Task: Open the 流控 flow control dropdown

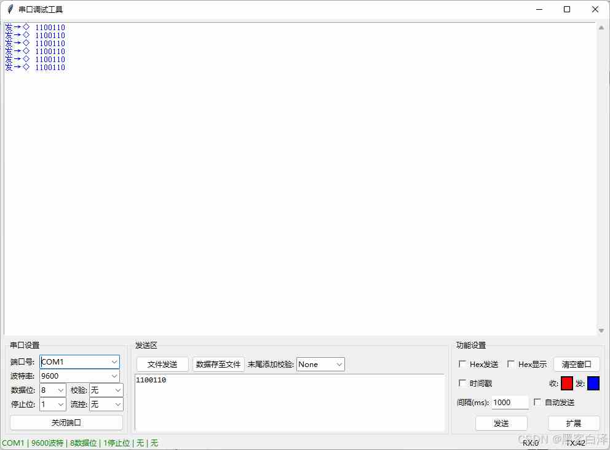Action: [x=117, y=405]
